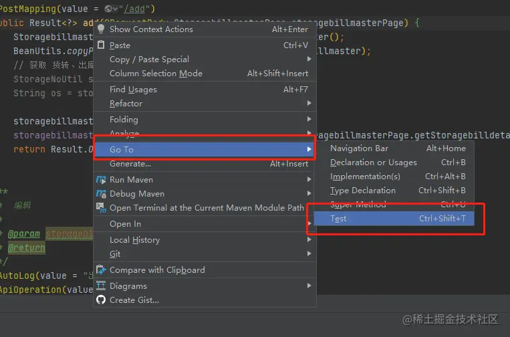Click the Open Terminal Maven icon
The image size is (510, 337).
[x=102, y=208]
